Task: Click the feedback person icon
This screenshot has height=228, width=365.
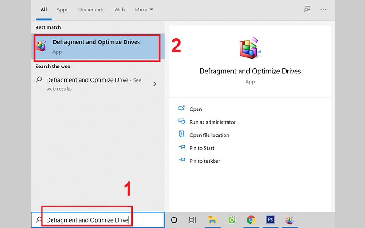Action: (307, 10)
